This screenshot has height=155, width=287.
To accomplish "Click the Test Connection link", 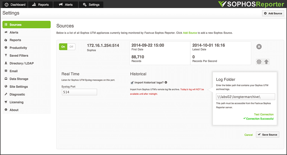I will pos(264,114).
